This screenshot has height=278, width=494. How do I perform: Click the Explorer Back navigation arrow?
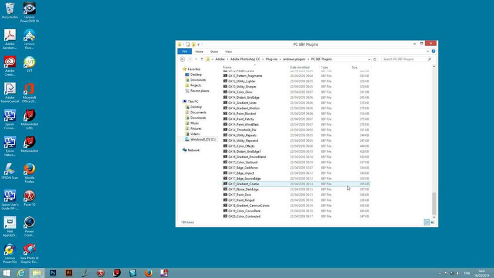tap(182, 59)
